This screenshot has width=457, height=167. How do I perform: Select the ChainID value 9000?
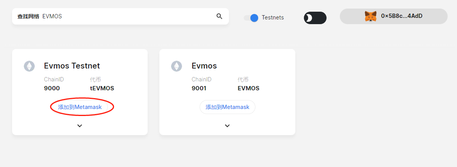(52, 88)
